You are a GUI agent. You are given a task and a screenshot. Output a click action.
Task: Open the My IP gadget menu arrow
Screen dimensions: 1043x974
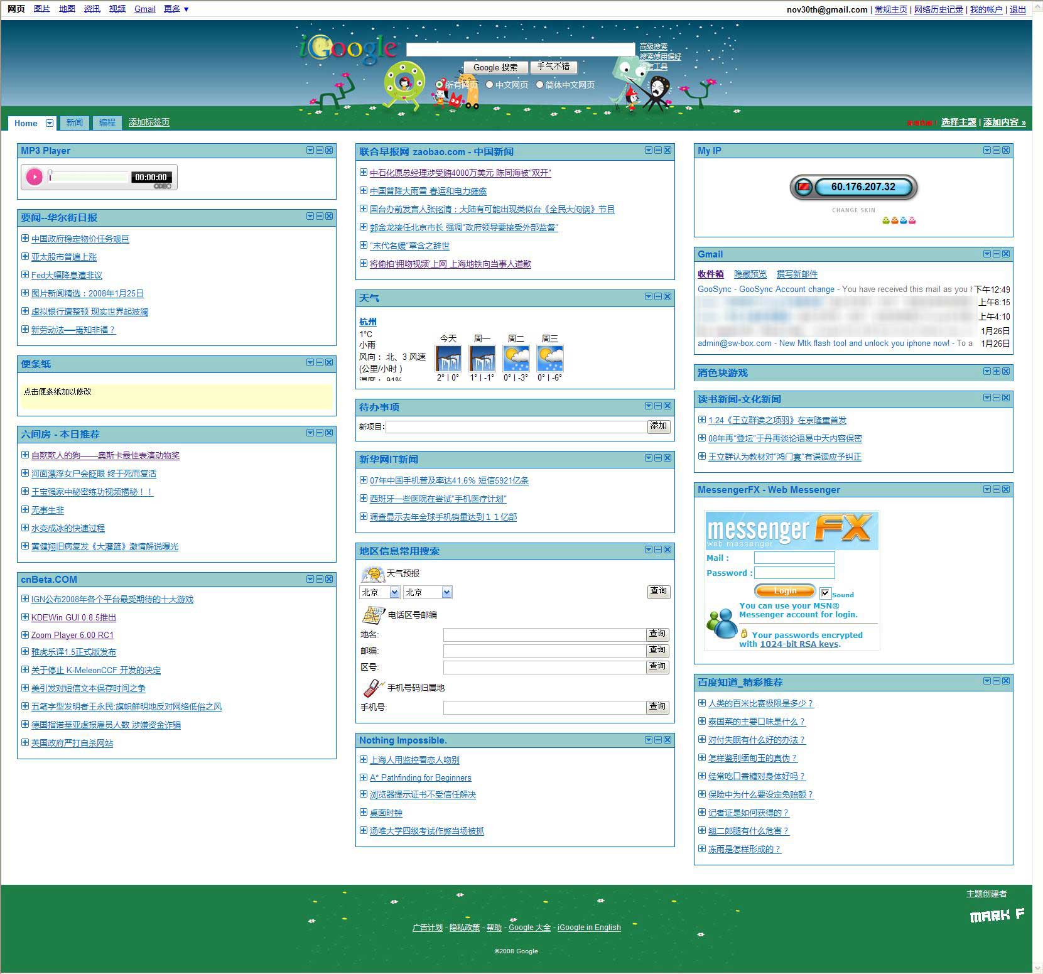point(987,150)
